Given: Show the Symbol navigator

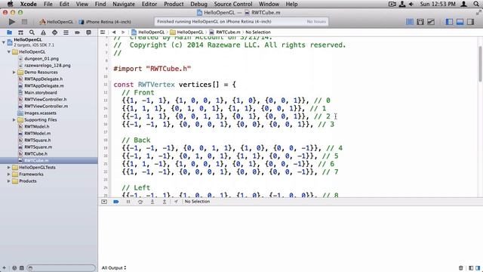Looking at the screenshot, I should (20, 32).
